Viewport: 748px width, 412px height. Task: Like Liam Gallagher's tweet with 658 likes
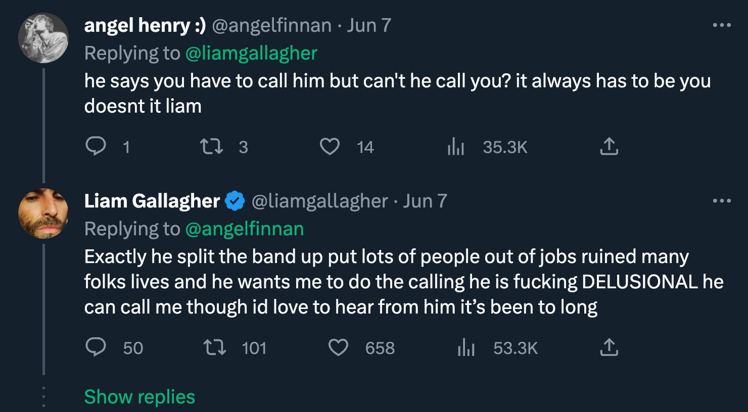338,347
